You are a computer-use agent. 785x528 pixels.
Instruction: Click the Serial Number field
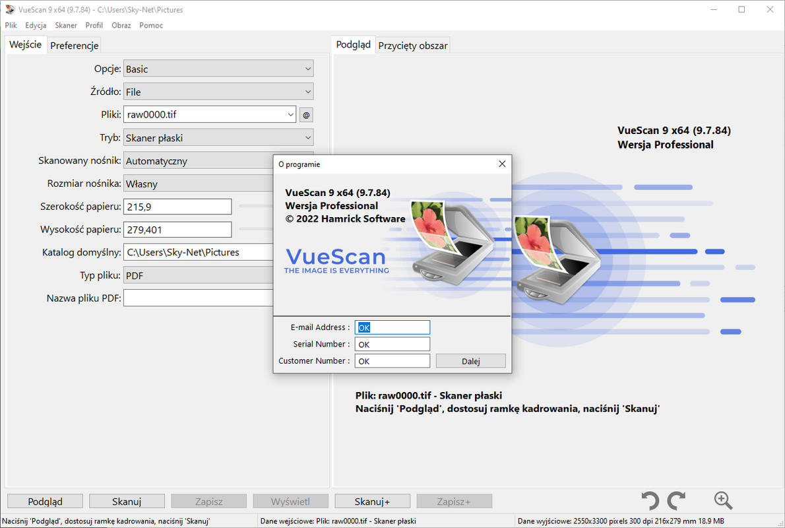coord(392,344)
